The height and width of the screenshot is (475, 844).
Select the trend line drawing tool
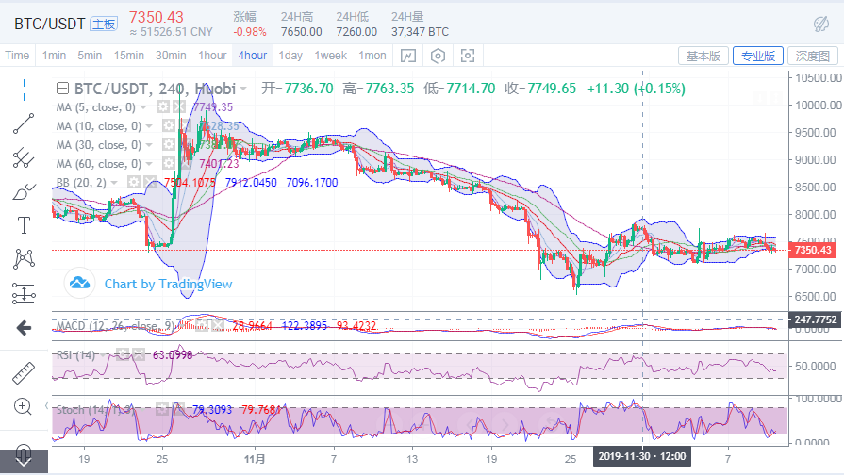(x=24, y=123)
